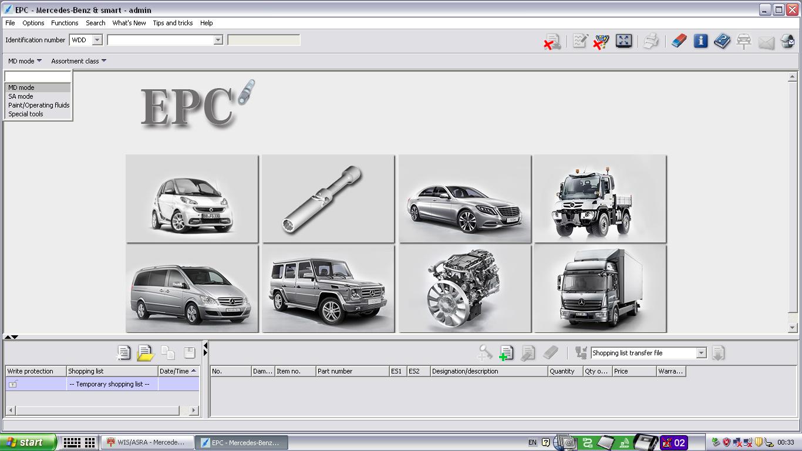
Task: Expand the MD mode dropdown arrow
Action: 39,60
